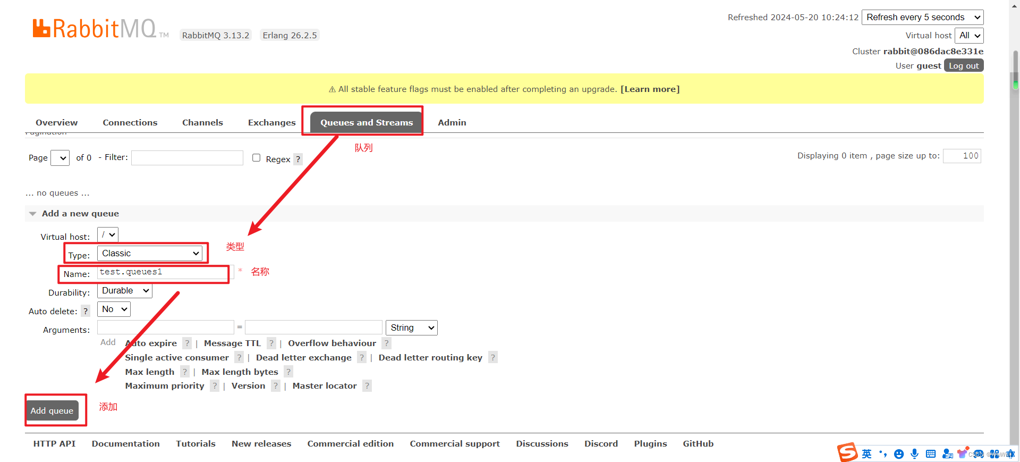
Task: Select the Queues and Streams tab
Action: (x=367, y=122)
